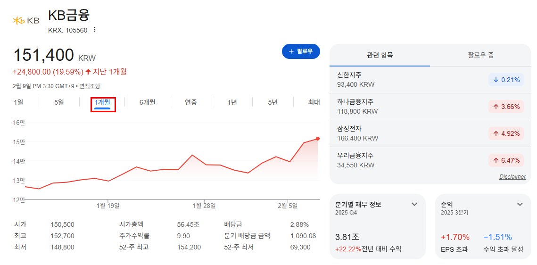The height and width of the screenshot is (265, 537).
Task: Click the 1월 28일 axis date label
Action: click(x=204, y=206)
